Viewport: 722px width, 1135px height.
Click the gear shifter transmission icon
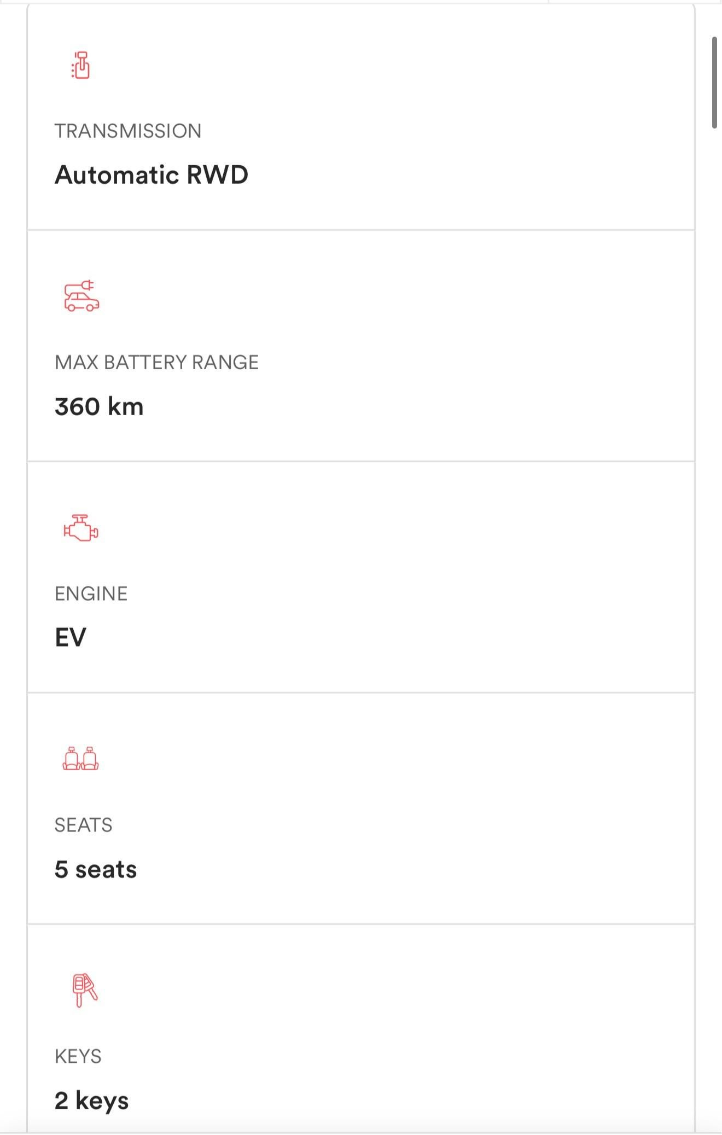81,65
